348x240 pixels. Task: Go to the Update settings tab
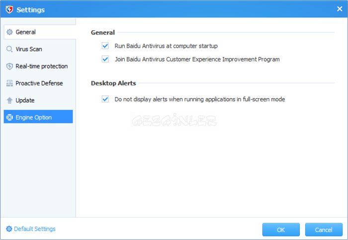tap(38, 100)
